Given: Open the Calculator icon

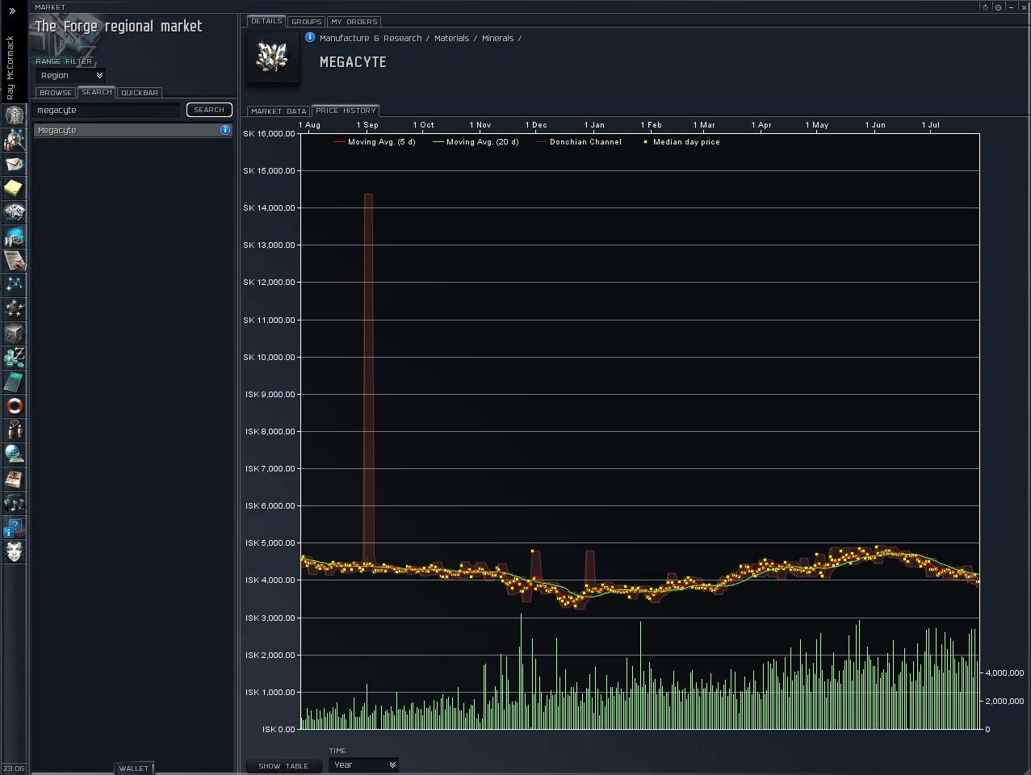Looking at the screenshot, I should (x=14, y=382).
